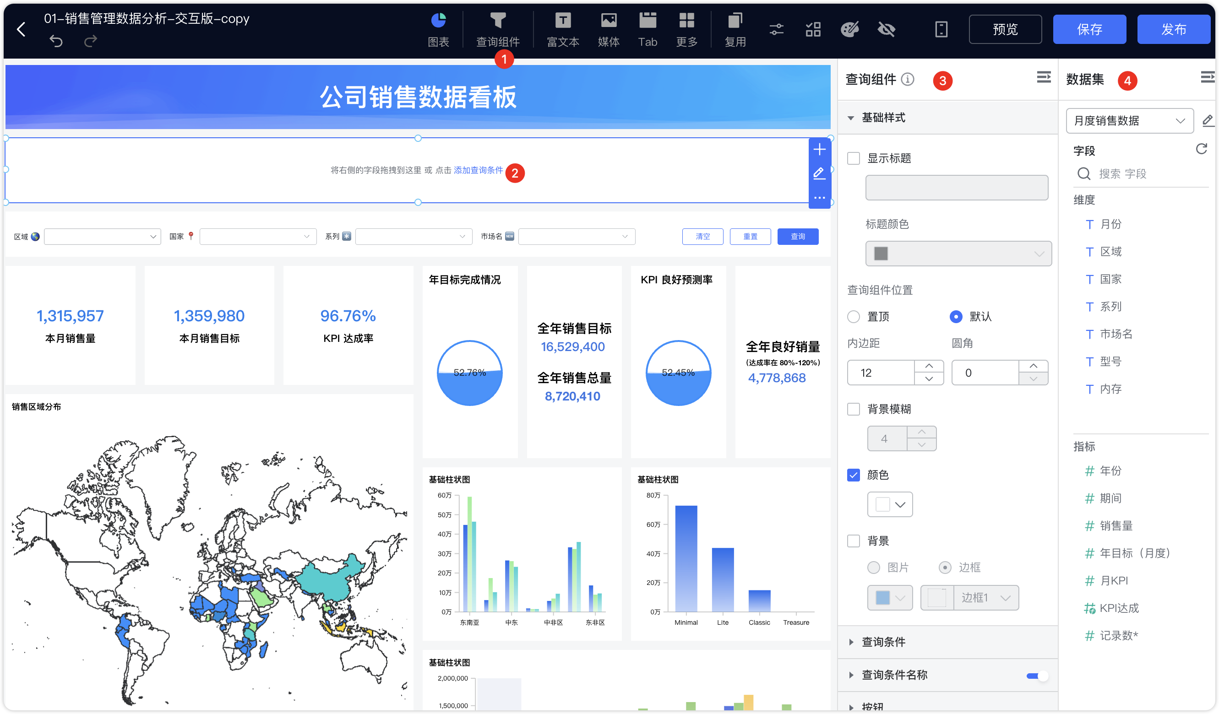The image size is (1219, 714).
Task: Undo the last edit
Action: [56, 41]
